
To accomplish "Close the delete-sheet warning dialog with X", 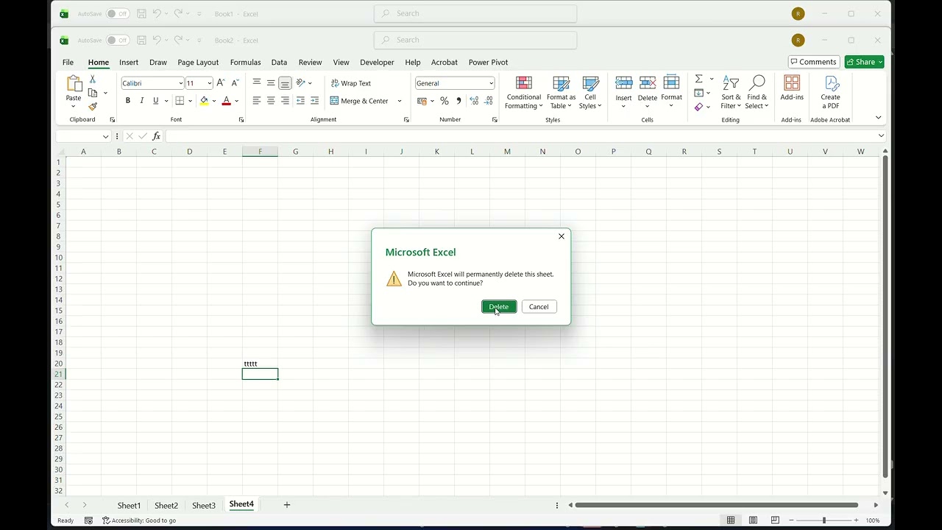I will tap(562, 236).
